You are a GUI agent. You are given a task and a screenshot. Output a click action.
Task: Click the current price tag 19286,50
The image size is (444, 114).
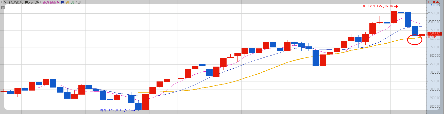435,34
